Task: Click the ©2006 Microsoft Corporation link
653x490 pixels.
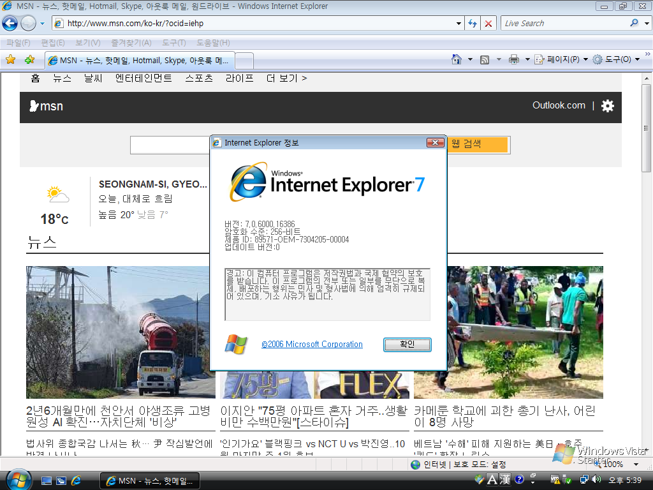Action: pos(312,344)
